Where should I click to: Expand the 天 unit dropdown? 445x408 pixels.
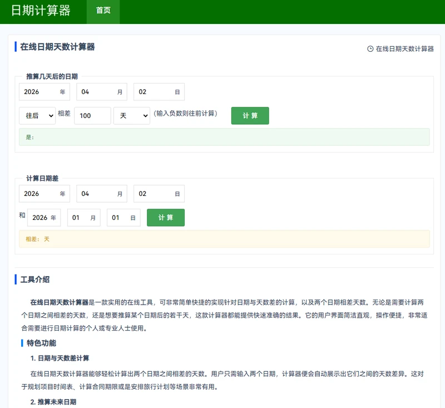pyautogui.click(x=131, y=116)
